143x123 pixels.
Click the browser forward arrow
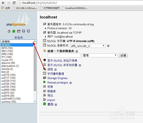tap(9, 3)
